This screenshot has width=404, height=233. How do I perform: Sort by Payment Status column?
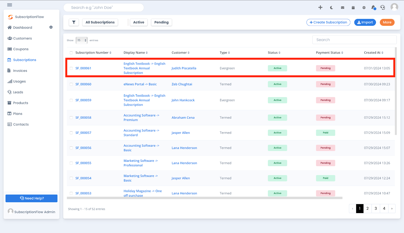(330, 53)
